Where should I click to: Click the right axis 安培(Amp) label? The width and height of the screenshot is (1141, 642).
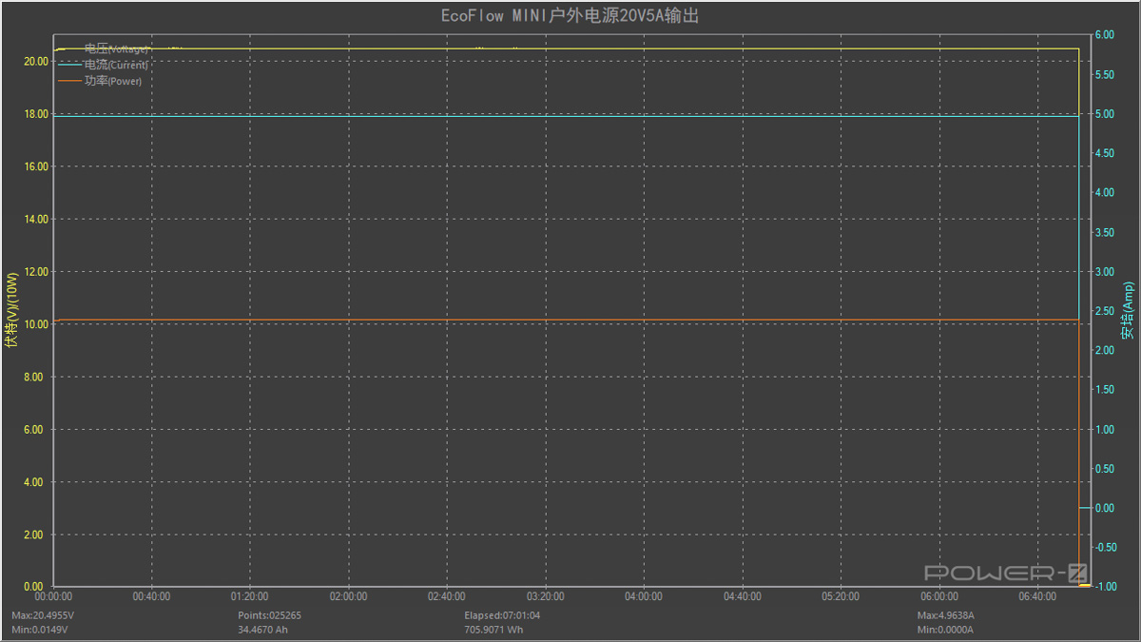pos(1128,310)
